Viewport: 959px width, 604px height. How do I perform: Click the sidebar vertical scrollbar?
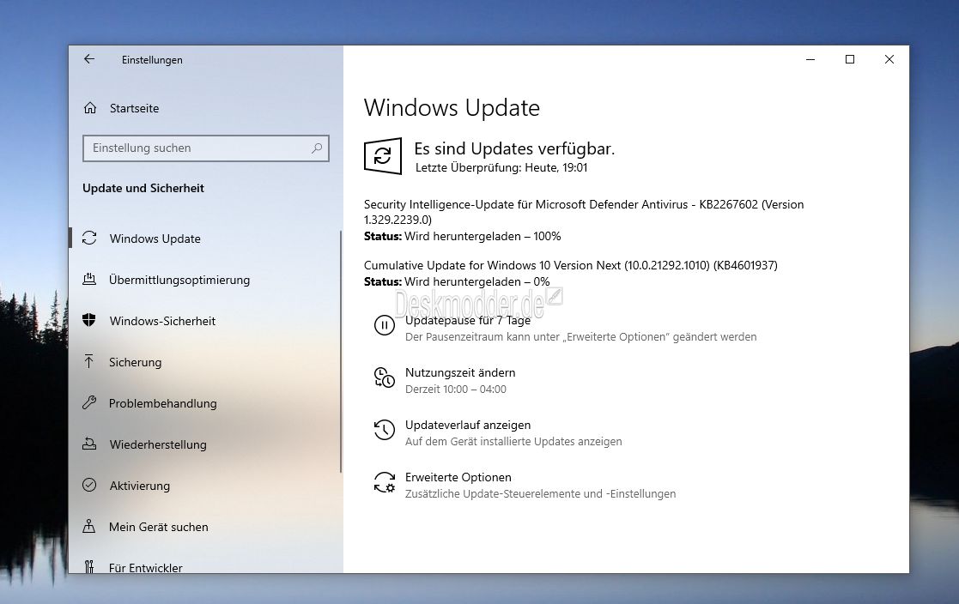coord(341,351)
